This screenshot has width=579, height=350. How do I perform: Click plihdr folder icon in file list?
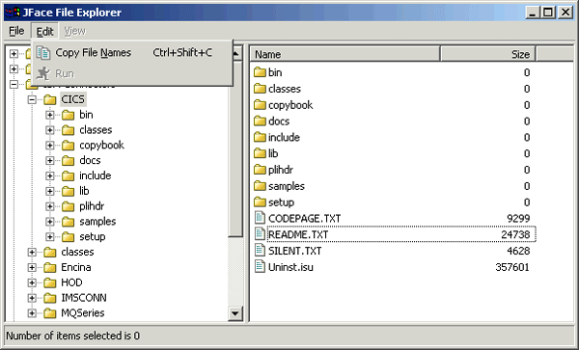click(x=260, y=170)
